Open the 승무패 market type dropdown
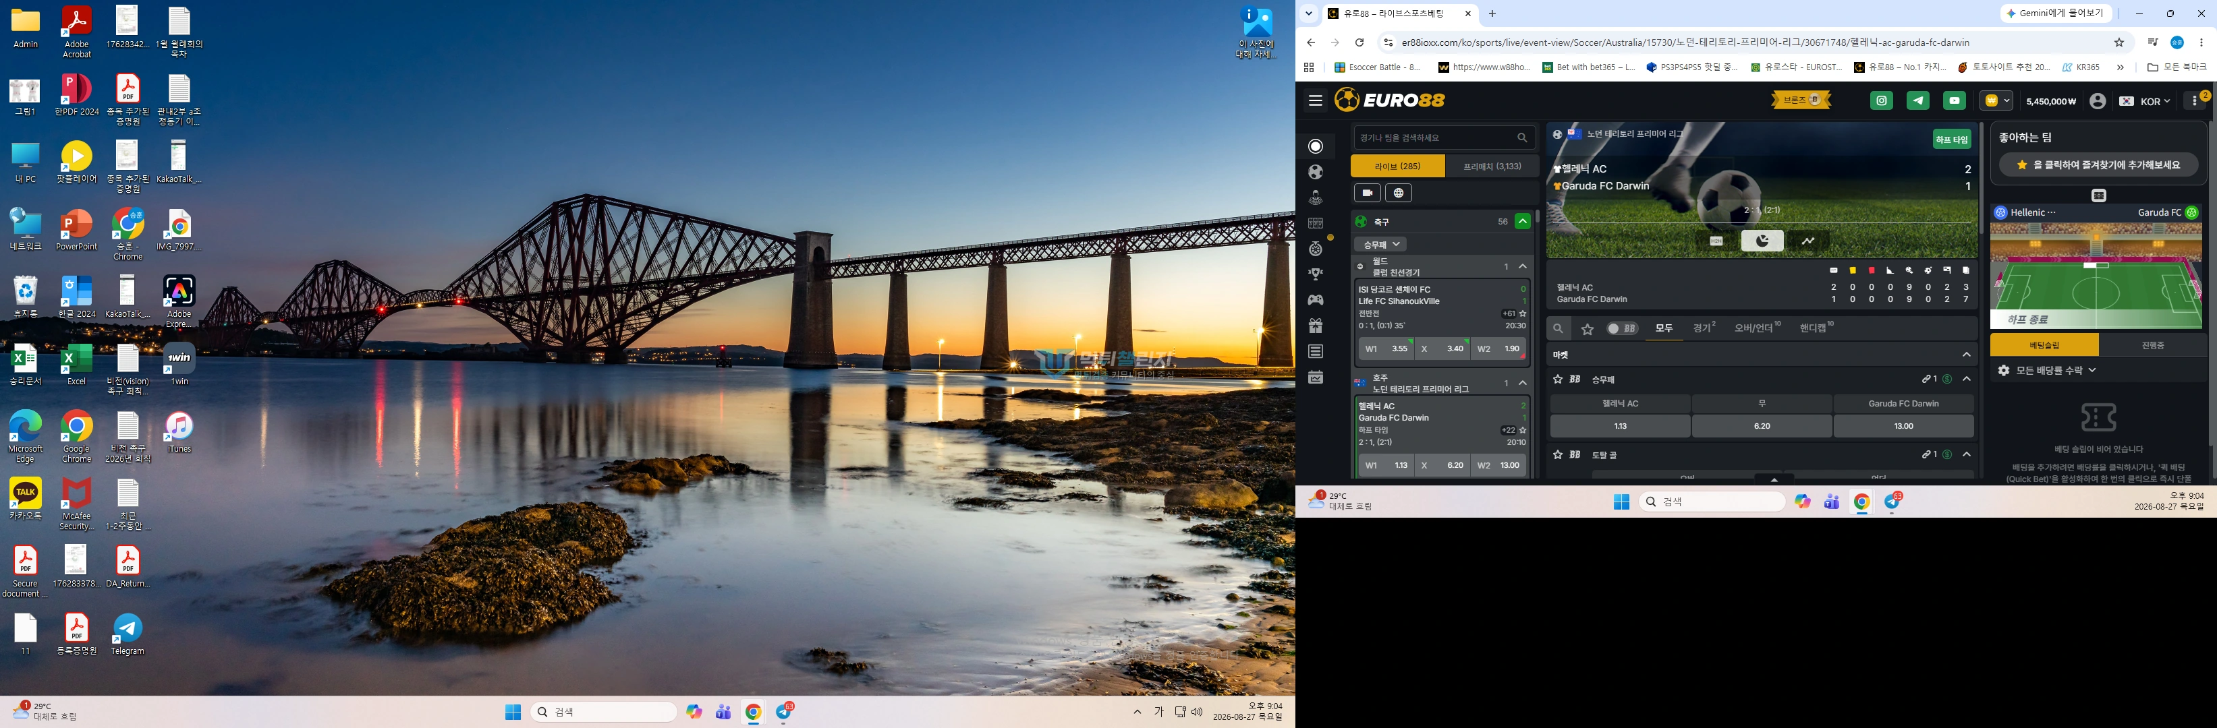Screen dimensions: 2217x728 [x=1380, y=245]
